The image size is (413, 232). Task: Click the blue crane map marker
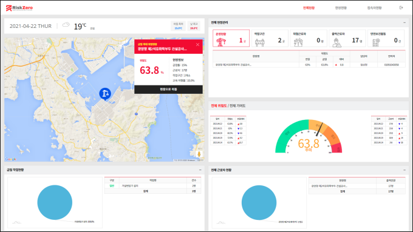105,94
